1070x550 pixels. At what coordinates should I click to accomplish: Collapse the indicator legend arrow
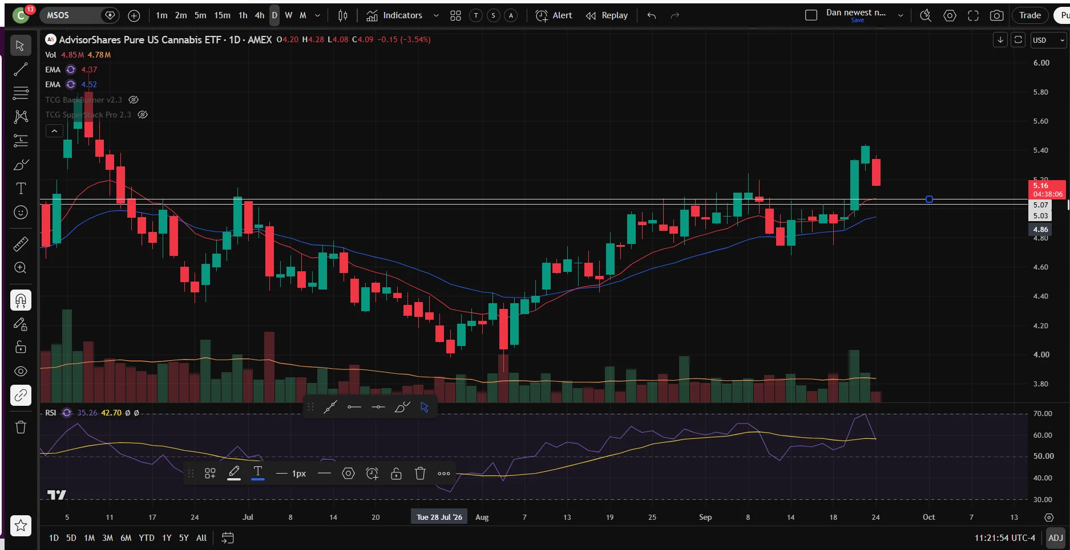tap(54, 131)
